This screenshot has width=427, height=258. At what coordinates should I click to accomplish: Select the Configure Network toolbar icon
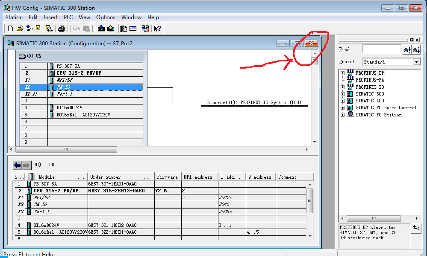pyautogui.click(x=145, y=29)
